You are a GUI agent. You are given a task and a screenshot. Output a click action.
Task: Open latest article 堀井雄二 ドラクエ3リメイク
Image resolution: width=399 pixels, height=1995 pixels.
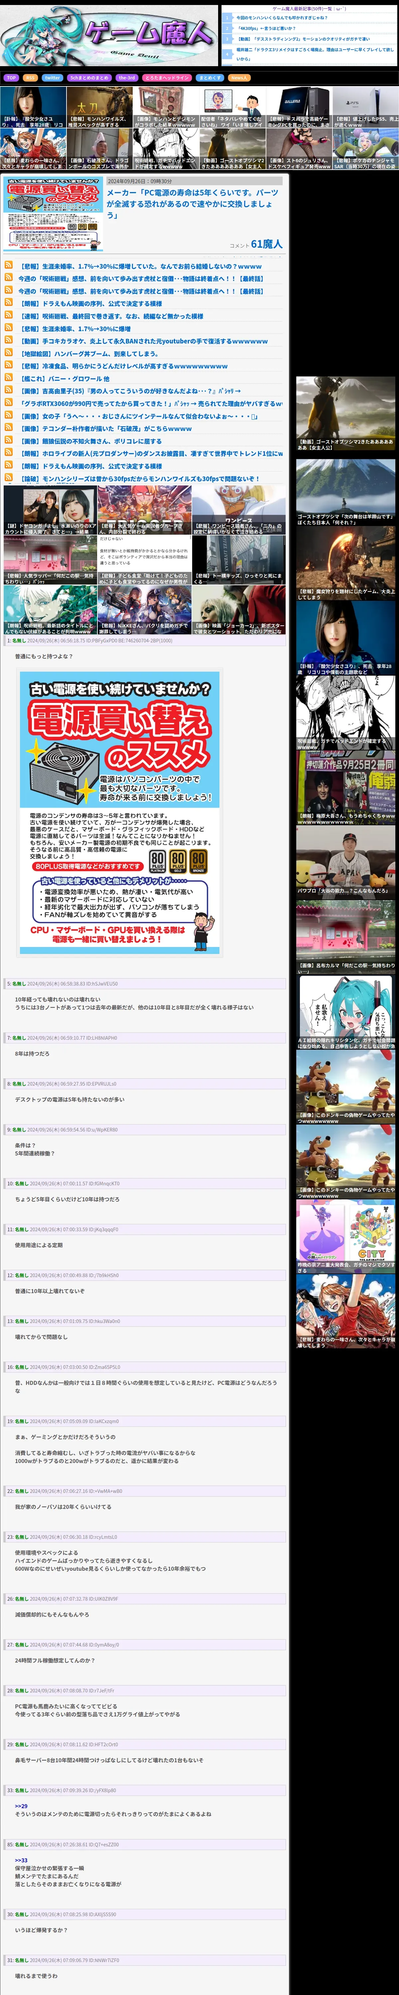315,54
